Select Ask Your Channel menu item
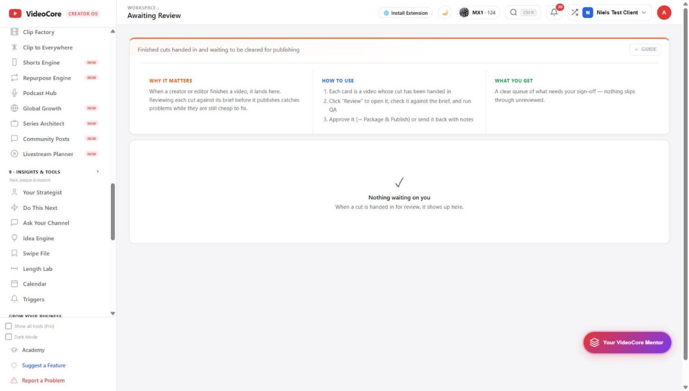689x391 pixels. pos(46,223)
